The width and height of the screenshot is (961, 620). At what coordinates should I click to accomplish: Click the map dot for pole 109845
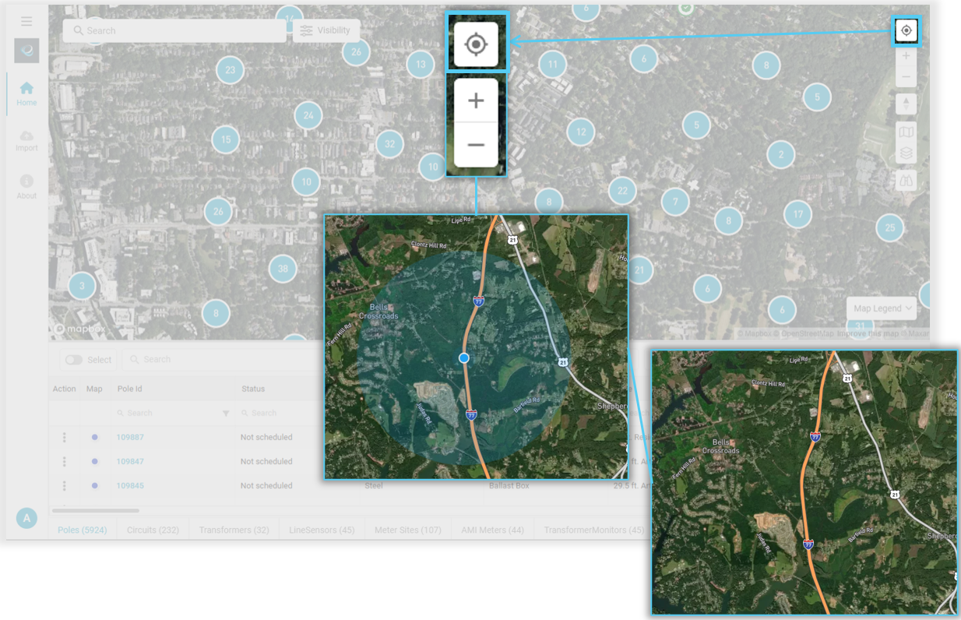tap(94, 485)
